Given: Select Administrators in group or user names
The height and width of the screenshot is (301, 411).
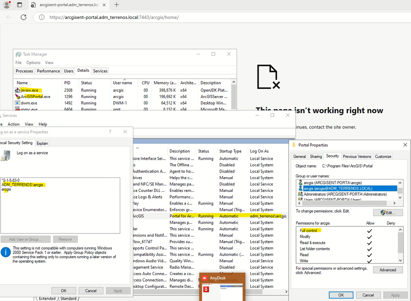Looking at the screenshot, I should point(345,194).
